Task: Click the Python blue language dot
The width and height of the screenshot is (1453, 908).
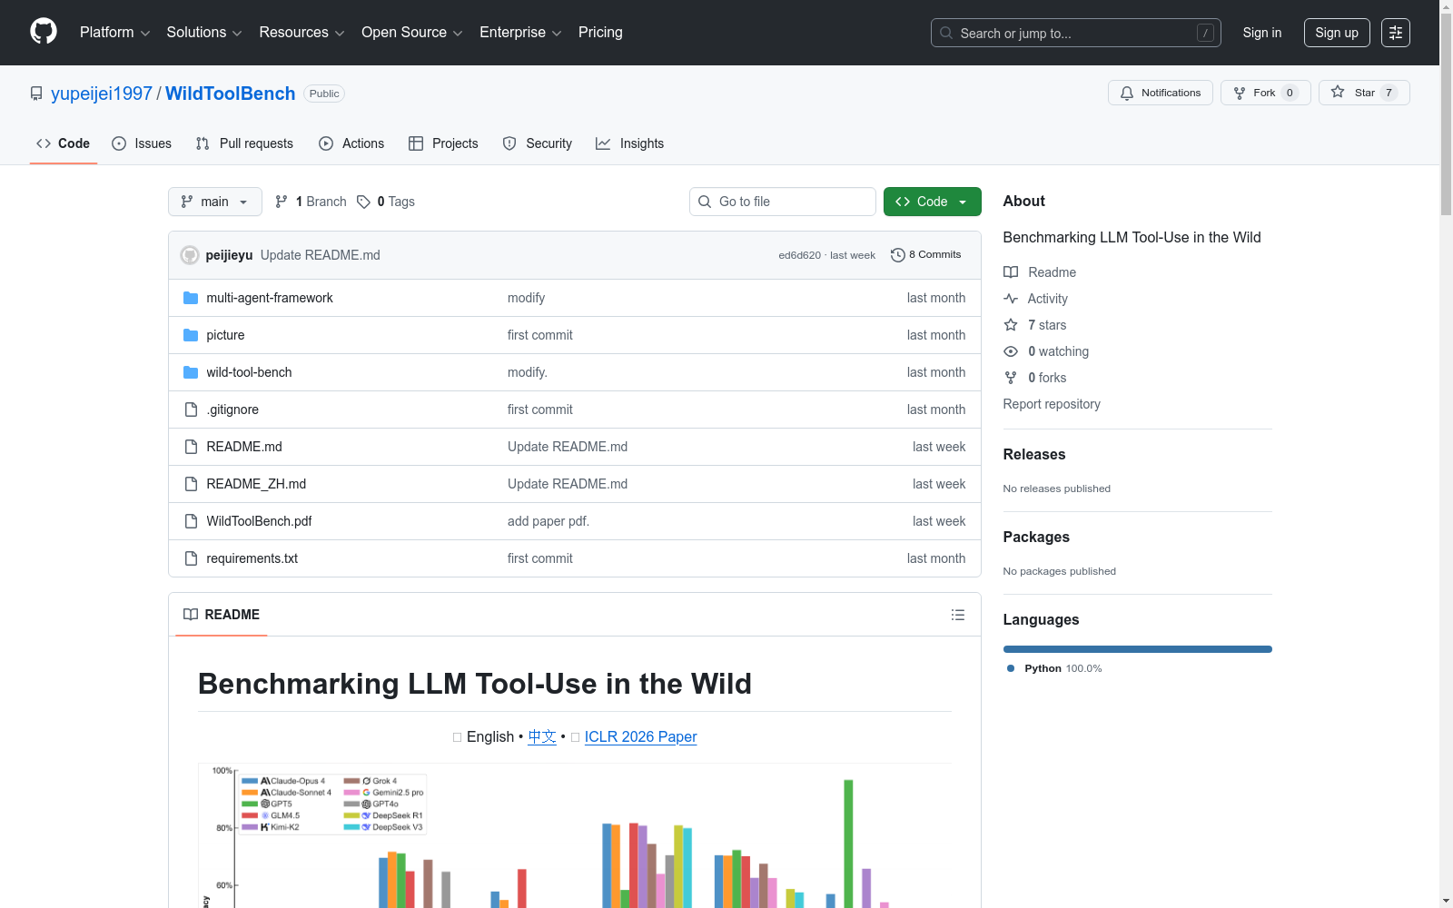Action: point(1011,668)
